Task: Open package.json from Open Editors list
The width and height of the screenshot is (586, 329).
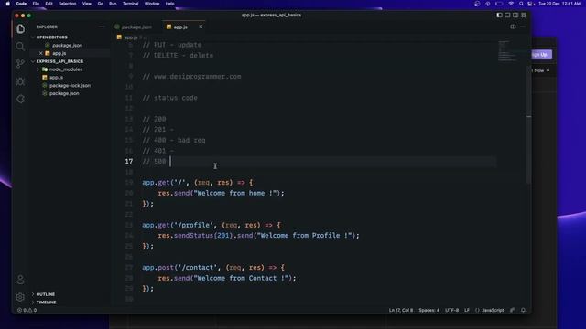Action: pyautogui.click(x=67, y=45)
